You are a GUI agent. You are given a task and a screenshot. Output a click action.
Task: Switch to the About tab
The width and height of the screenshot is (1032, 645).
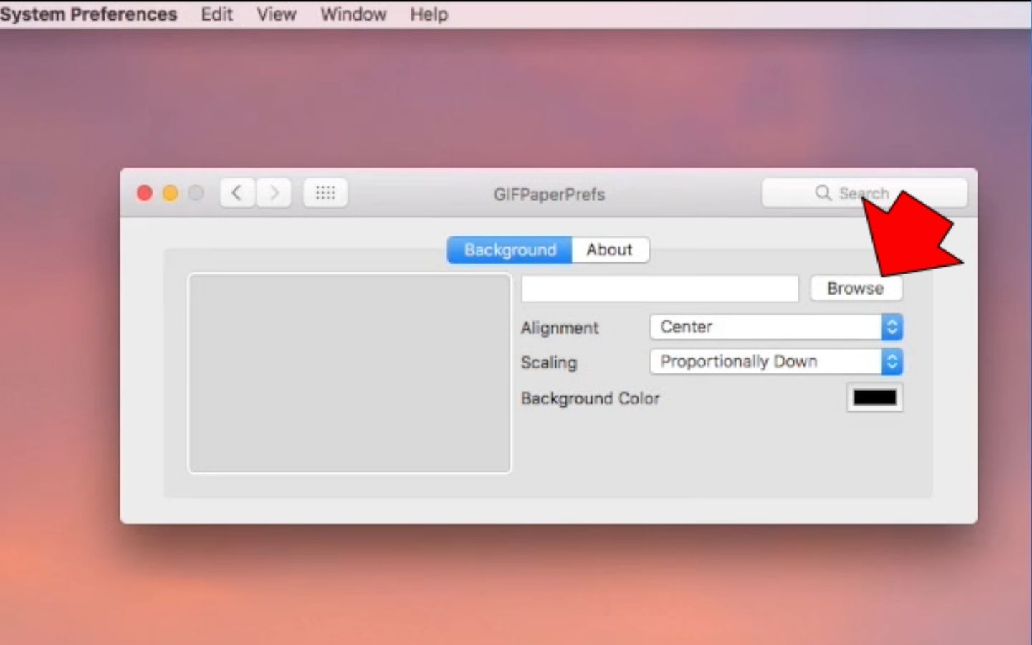pyautogui.click(x=609, y=250)
